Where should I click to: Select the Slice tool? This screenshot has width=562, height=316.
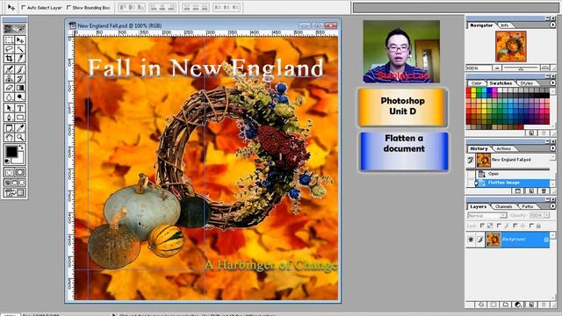[x=20, y=58]
